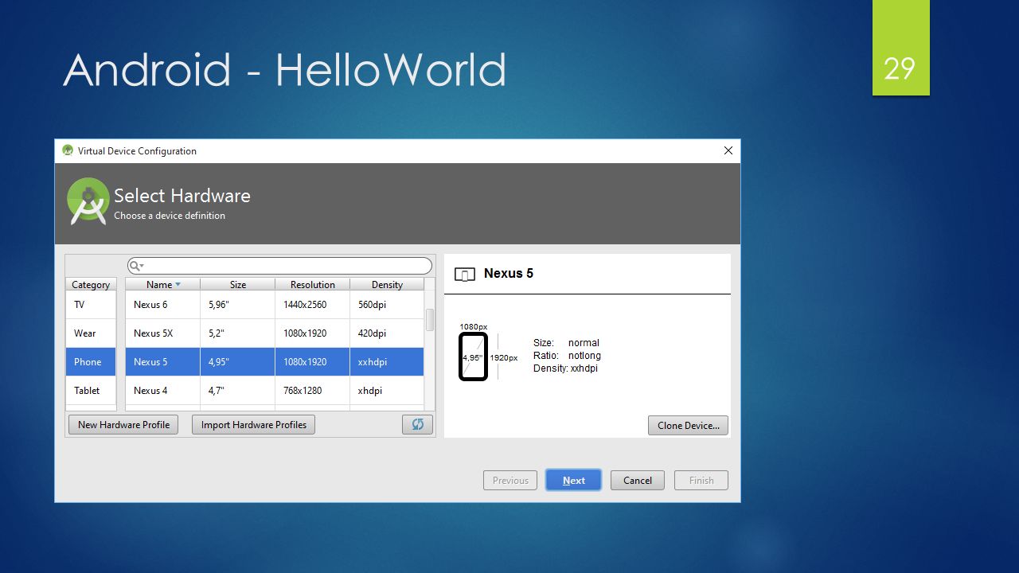Click the New Hardware Profile button

click(123, 424)
